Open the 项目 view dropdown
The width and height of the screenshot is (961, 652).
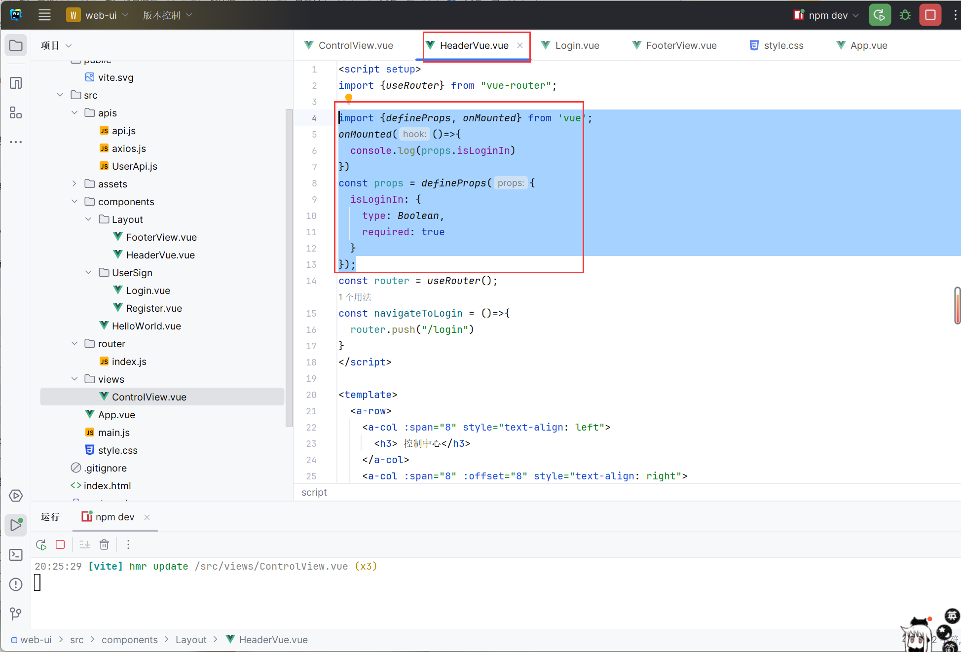point(56,45)
